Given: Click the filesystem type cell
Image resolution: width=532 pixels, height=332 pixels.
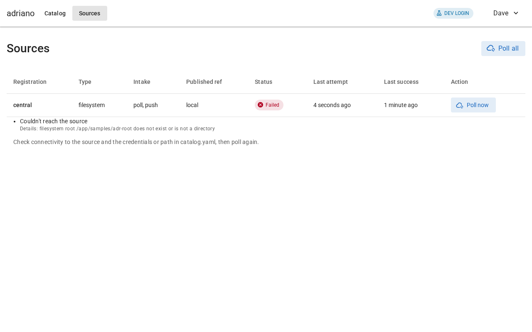Looking at the screenshot, I should [x=91, y=105].
